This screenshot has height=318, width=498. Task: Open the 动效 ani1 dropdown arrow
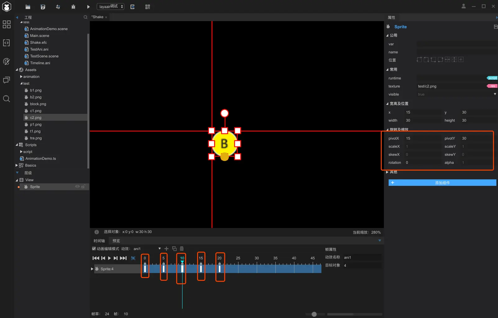(159, 249)
